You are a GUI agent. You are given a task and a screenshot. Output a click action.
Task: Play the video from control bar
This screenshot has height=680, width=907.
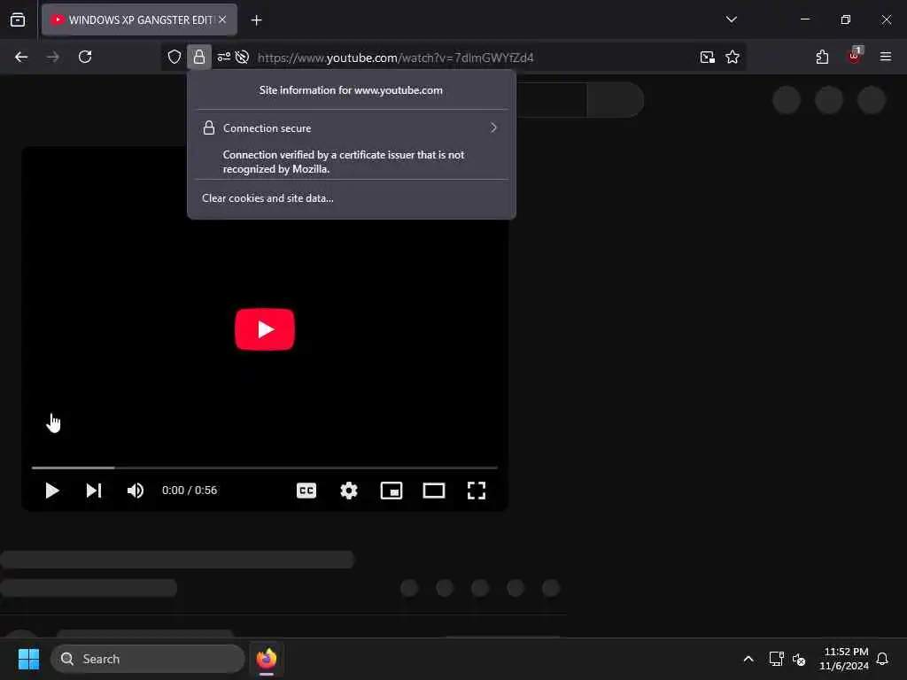coord(52,491)
